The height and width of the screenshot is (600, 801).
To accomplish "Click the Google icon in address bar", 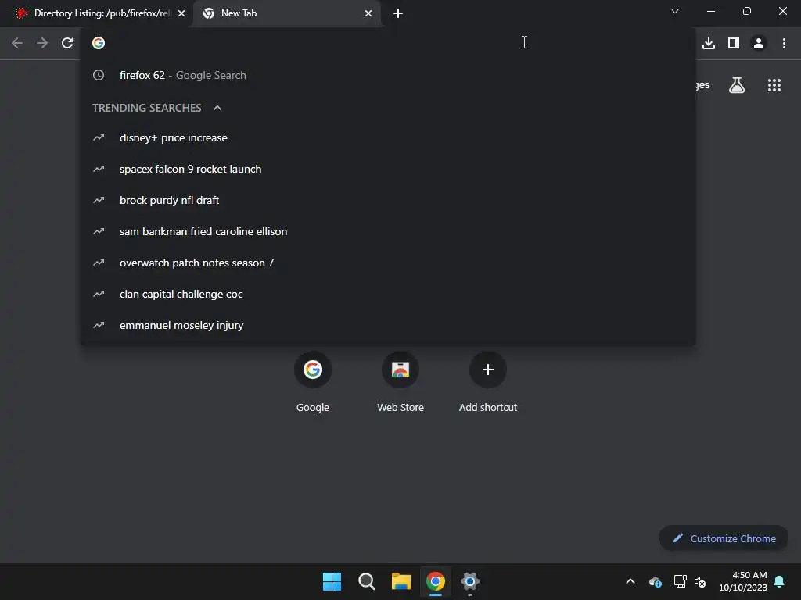I will point(99,43).
